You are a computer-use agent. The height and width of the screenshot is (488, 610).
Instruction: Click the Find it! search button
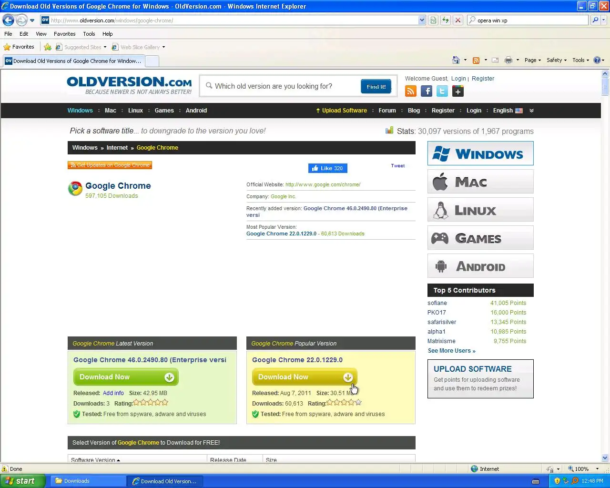[376, 87]
